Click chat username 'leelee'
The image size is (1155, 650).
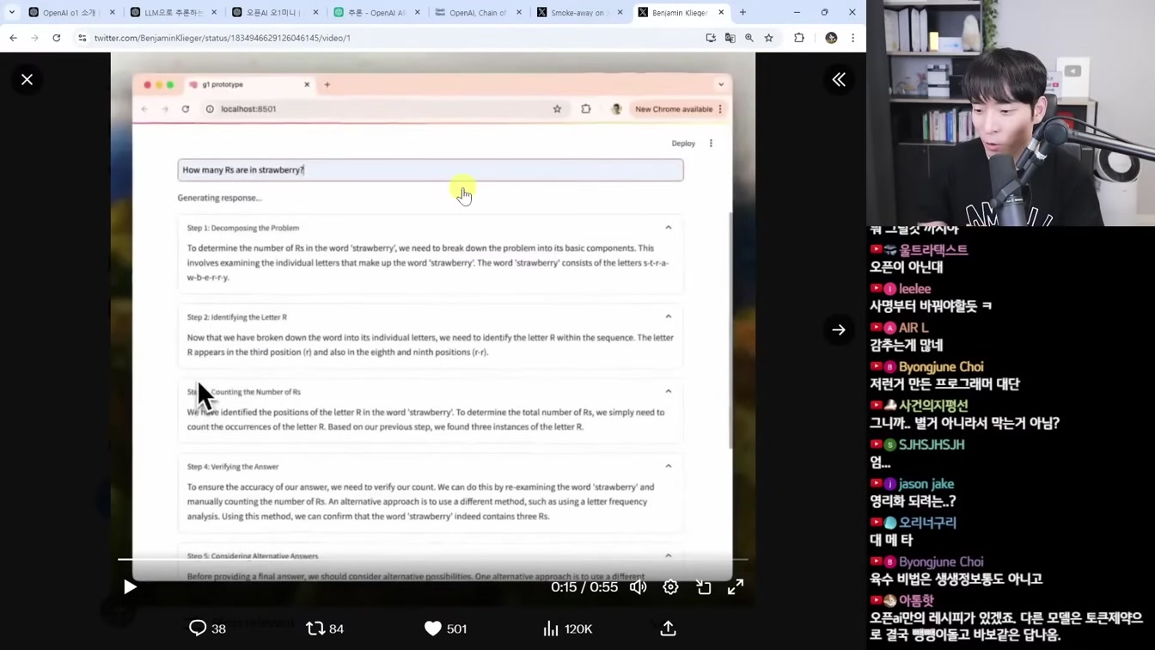915,289
